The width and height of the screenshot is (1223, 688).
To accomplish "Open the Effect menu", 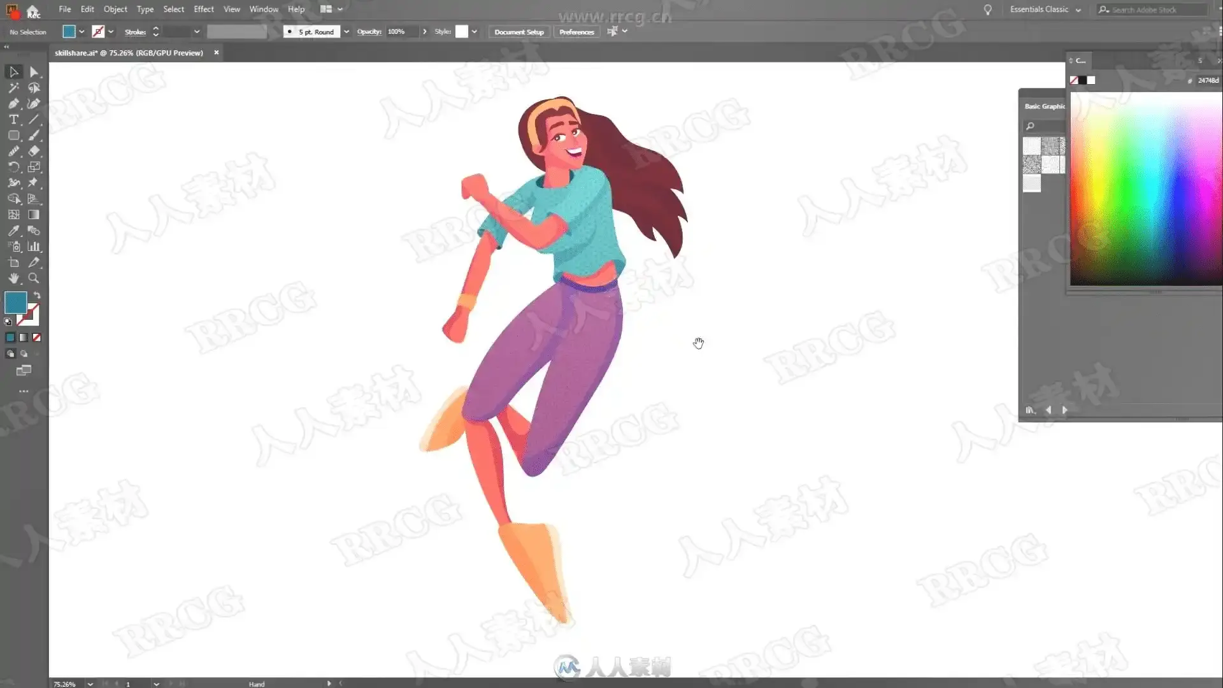I will (203, 9).
